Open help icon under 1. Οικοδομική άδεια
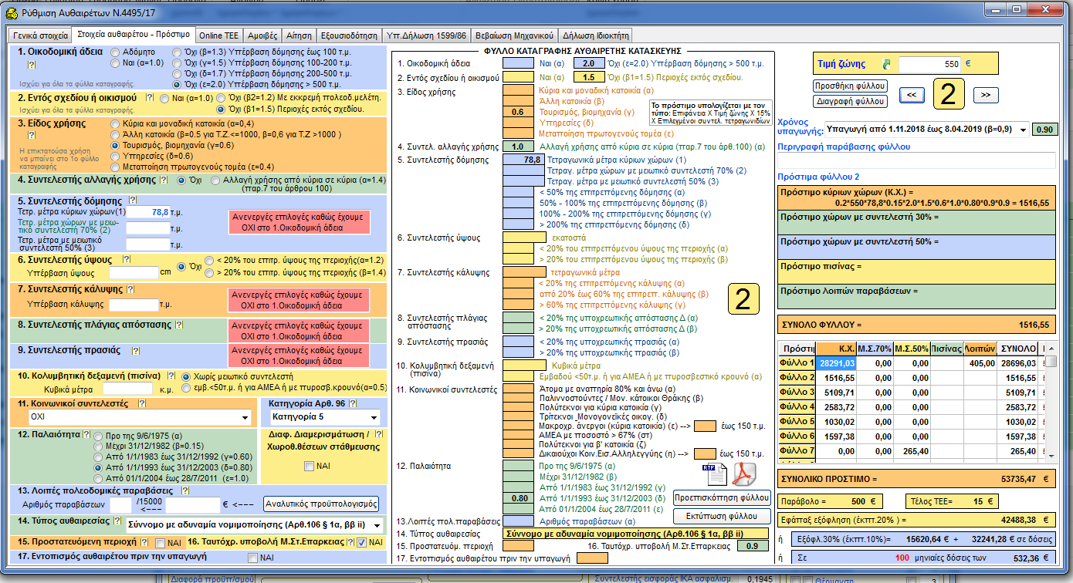 point(32,66)
